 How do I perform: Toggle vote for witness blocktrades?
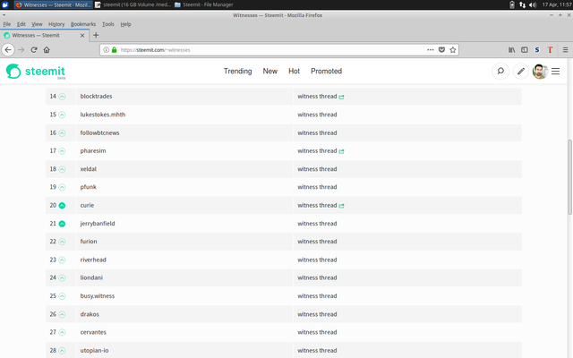[62, 97]
